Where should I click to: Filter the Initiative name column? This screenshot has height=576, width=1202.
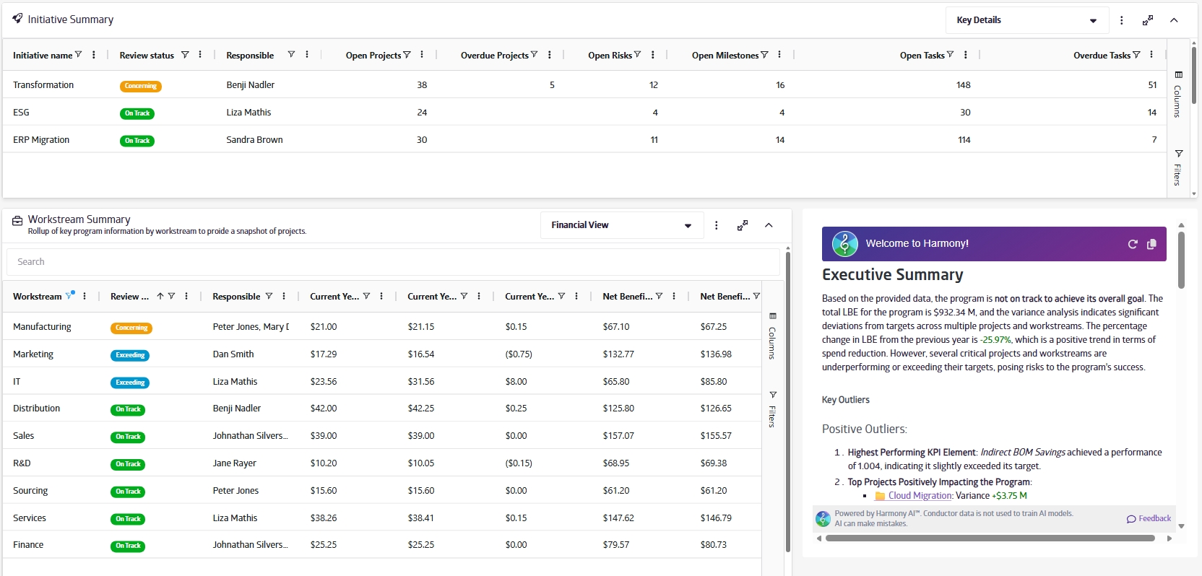click(78, 55)
